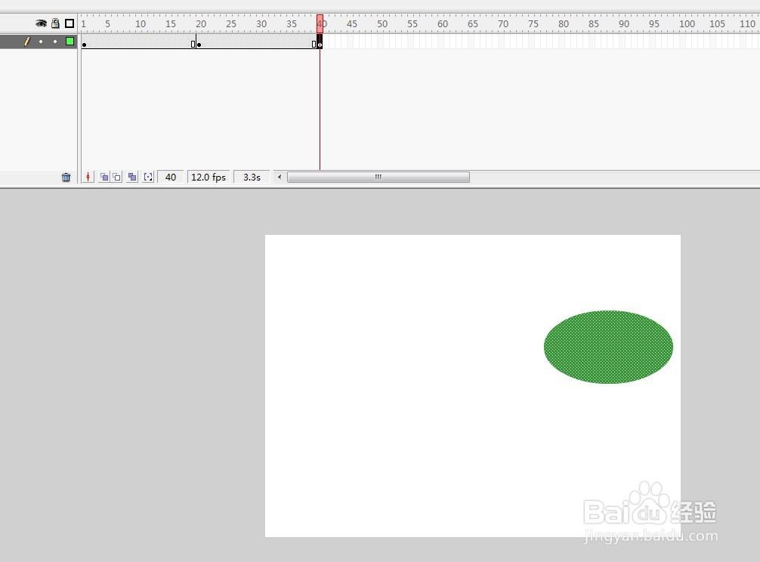Click the timeline scroll left arrow
760x562 pixels.
(280, 177)
